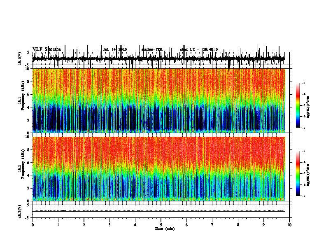Click the 'station=ITK' header label
Screen dimensions: 326x252
point(152,49)
